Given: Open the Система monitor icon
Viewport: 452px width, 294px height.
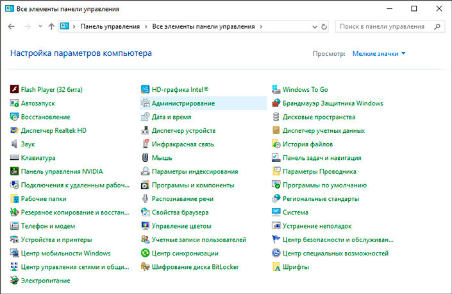Looking at the screenshot, I should tap(276, 212).
